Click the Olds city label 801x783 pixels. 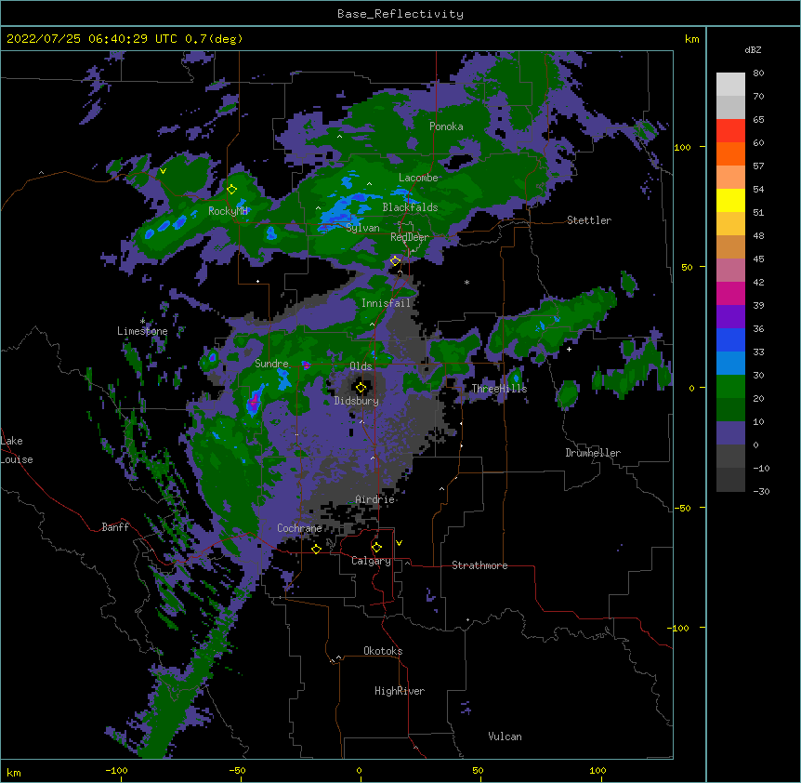click(x=361, y=366)
